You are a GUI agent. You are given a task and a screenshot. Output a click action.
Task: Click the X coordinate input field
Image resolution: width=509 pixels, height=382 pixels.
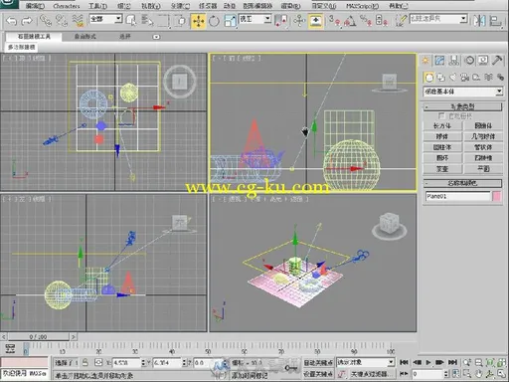coord(126,363)
